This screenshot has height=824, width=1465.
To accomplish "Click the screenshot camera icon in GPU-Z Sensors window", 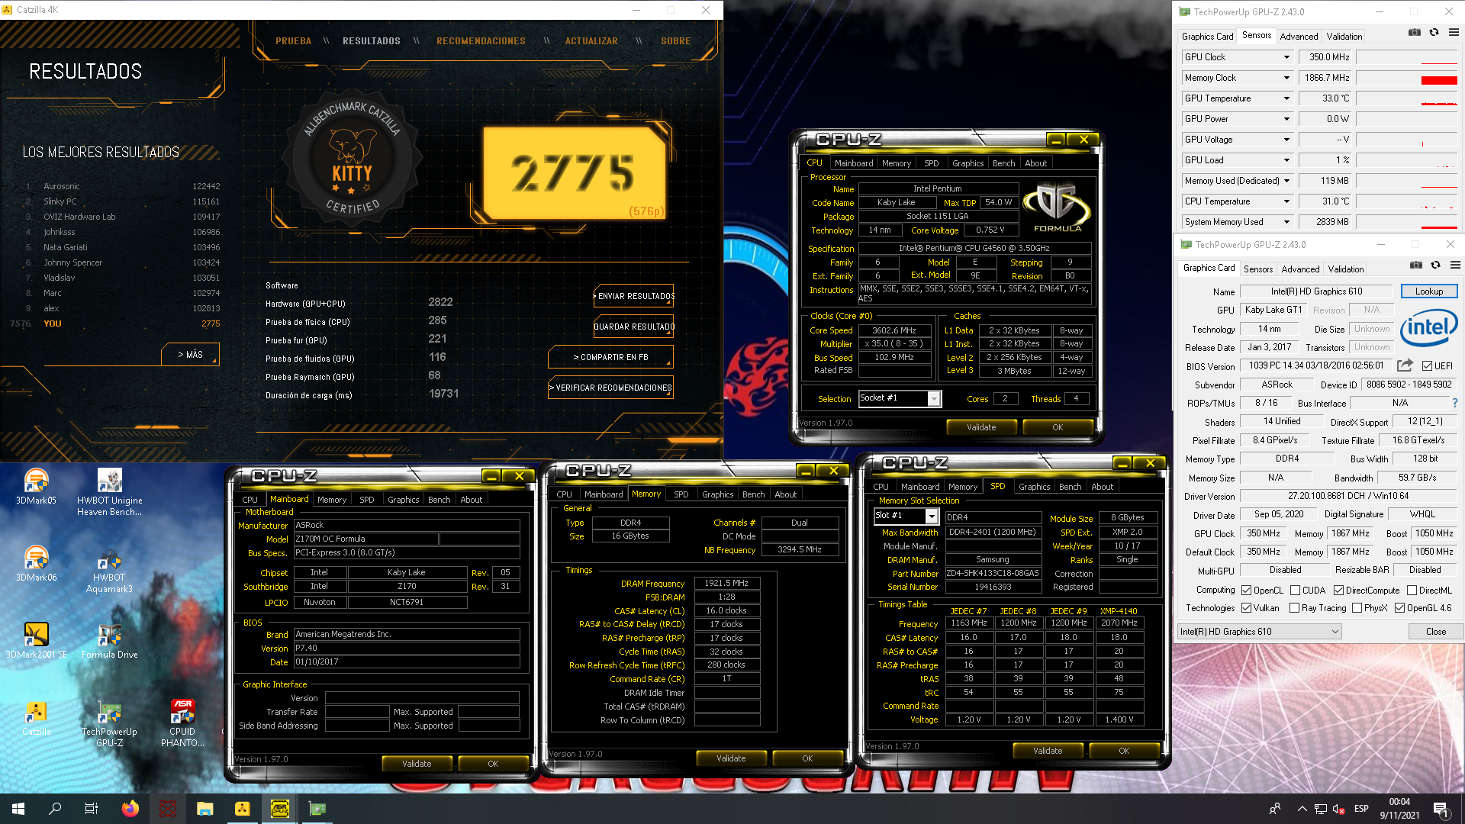I will (1415, 32).
